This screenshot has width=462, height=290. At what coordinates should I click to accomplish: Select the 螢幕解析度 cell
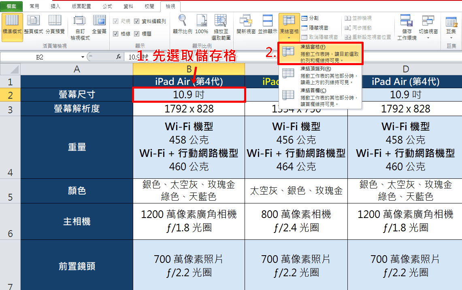point(77,109)
